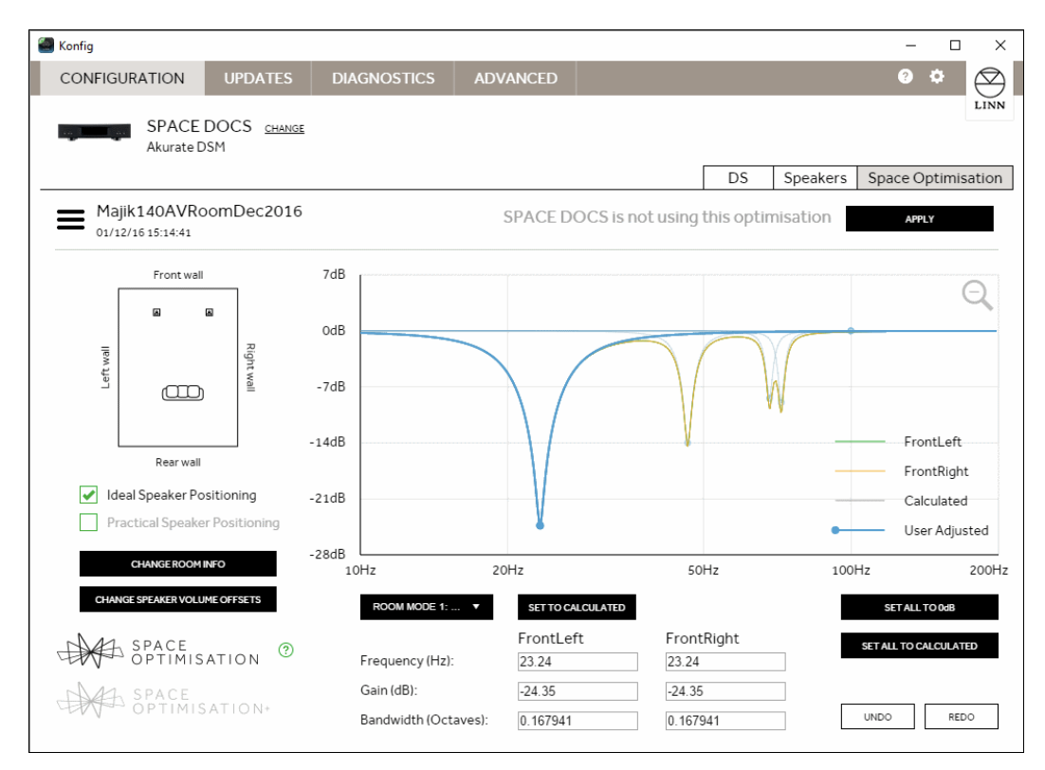This screenshot has height=770, width=1045.
Task: Uncheck Ideal Speaker Positioning
Action: pos(88,495)
